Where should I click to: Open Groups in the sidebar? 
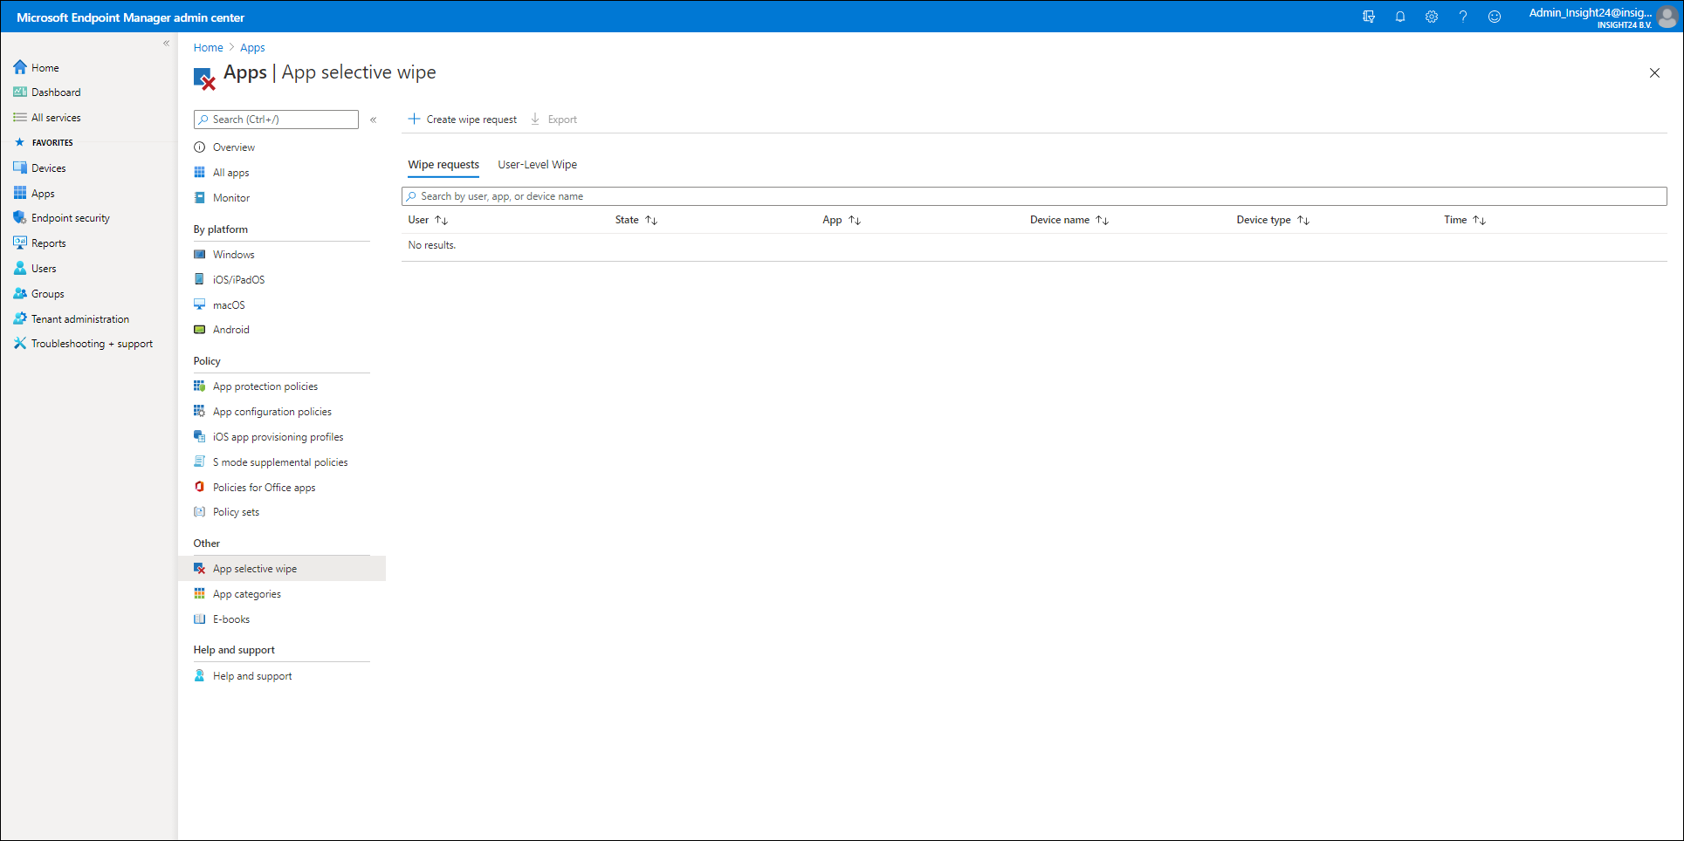tap(47, 294)
